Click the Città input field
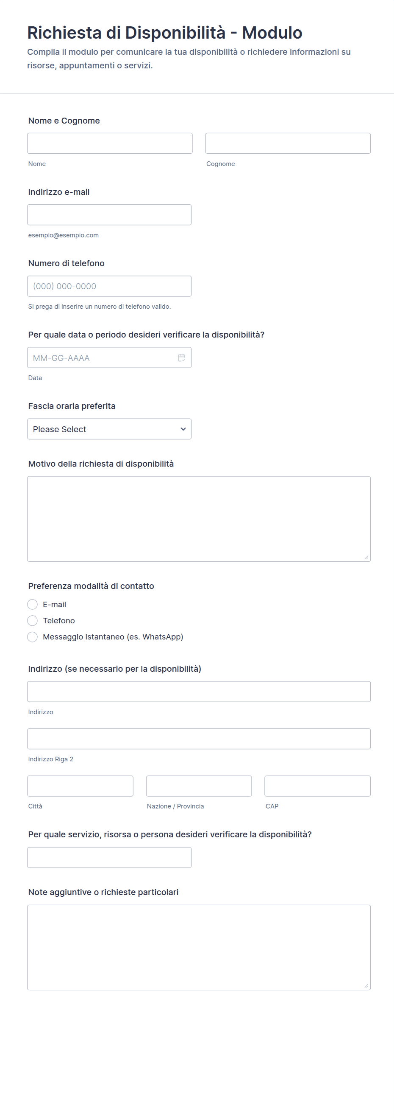The image size is (394, 1118). click(x=80, y=786)
